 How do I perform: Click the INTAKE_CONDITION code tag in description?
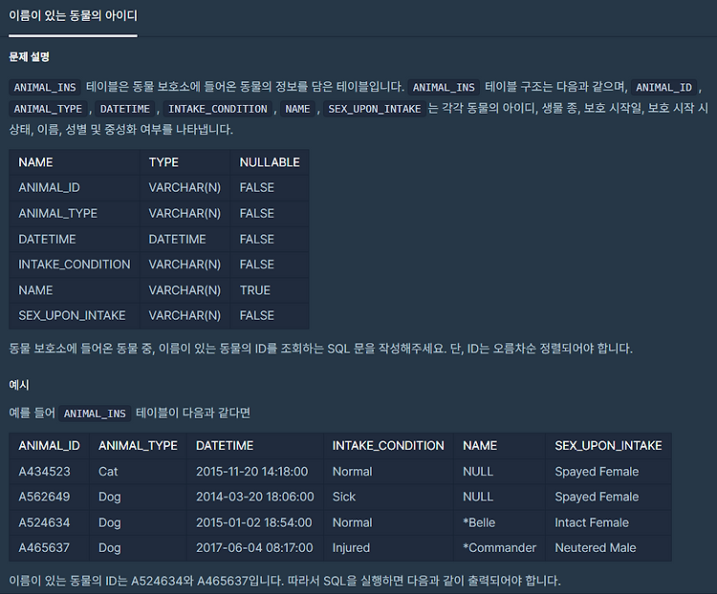coord(218,109)
